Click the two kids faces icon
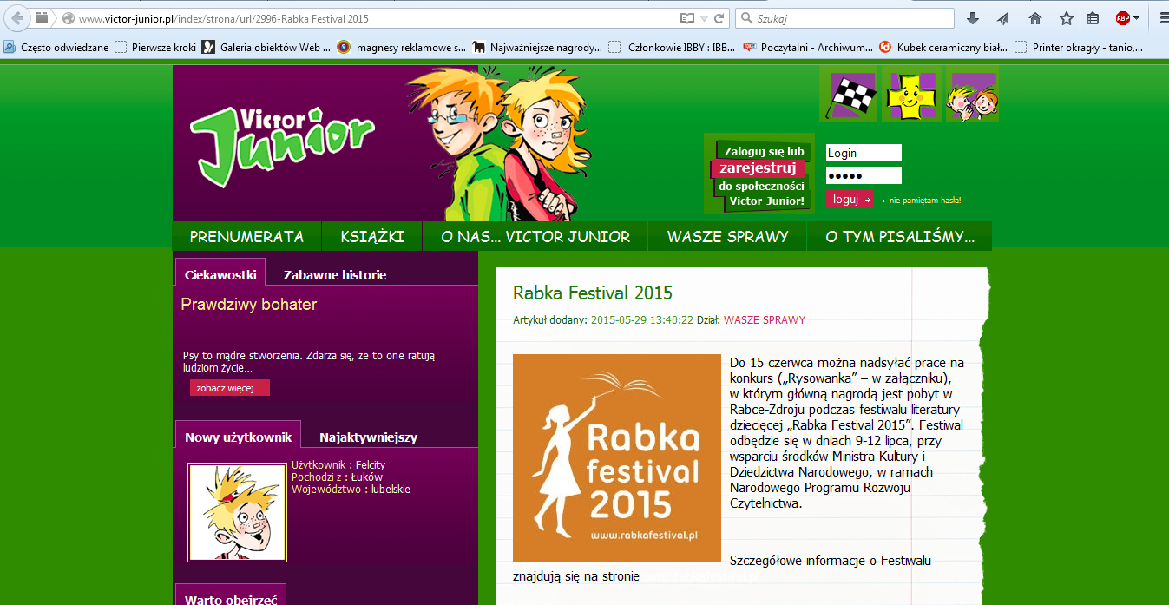Image resolution: width=1169 pixels, height=605 pixels. coord(971,94)
